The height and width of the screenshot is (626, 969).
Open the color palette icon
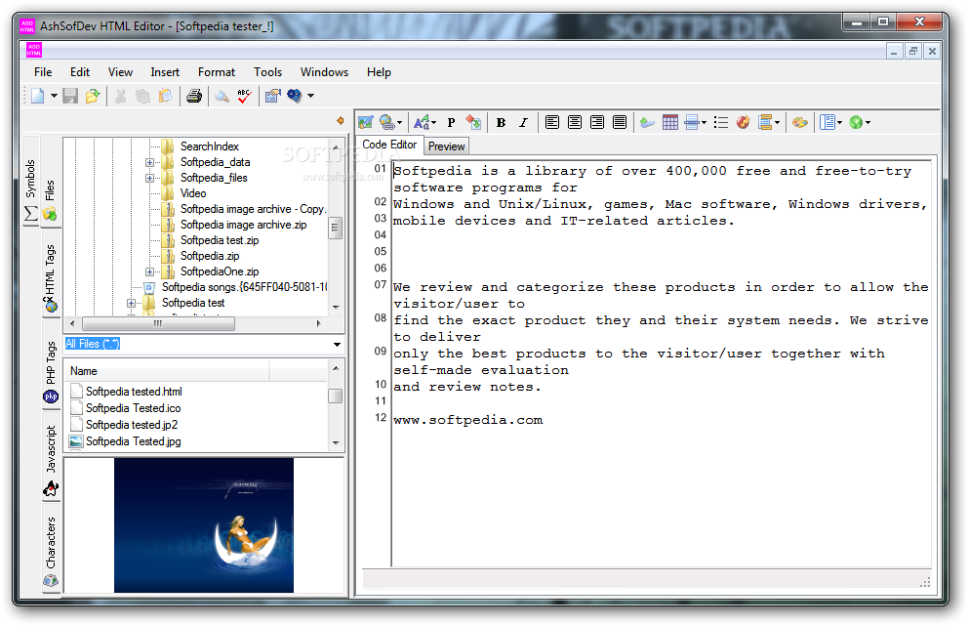point(799,122)
